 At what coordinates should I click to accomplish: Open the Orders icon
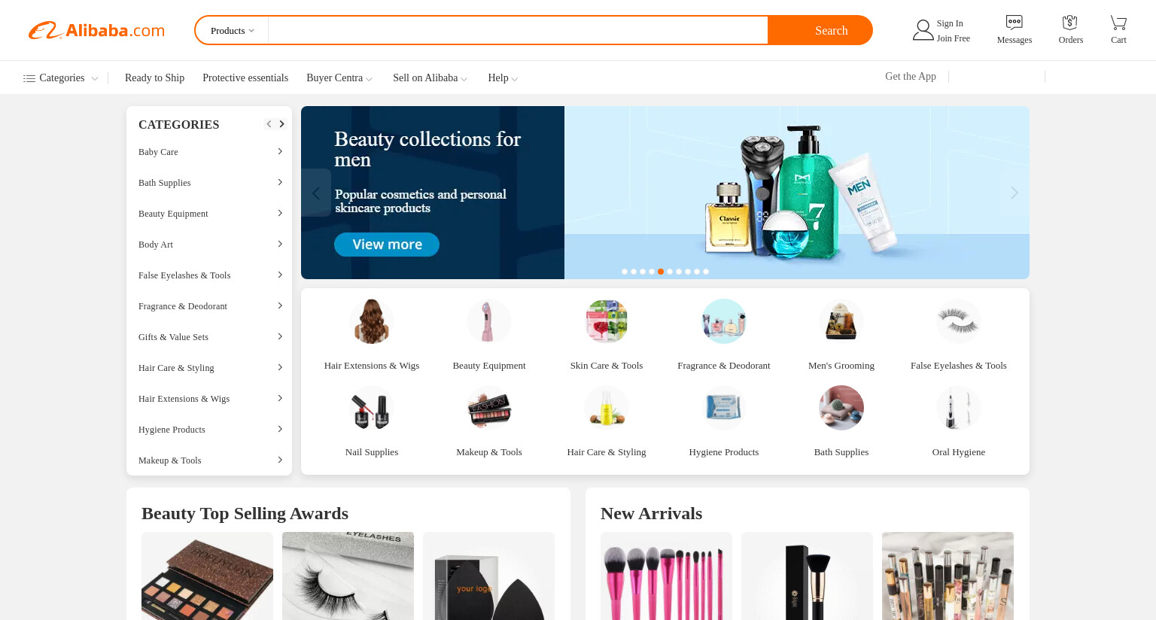tap(1070, 23)
